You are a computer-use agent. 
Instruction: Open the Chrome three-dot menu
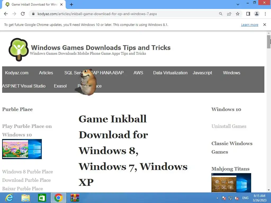[x=265, y=14]
